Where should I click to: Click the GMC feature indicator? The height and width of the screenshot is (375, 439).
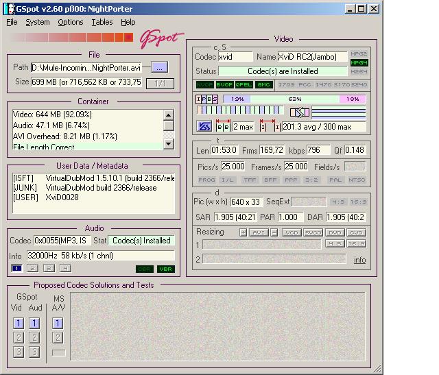[263, 84]
